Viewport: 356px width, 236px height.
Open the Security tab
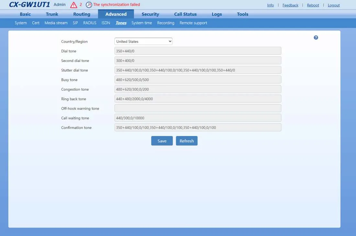150,14
